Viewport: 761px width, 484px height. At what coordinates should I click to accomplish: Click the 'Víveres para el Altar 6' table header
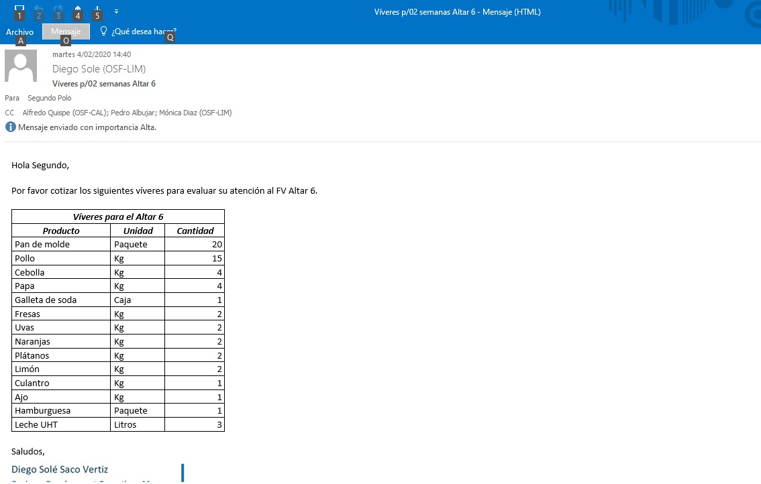pos(118,217)
